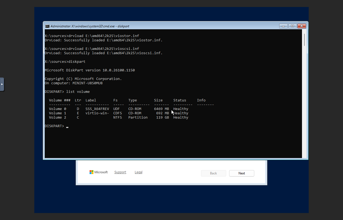Click the 'Info' column header
This screenshot has width=343, height=220.
[x=201, y=100]
